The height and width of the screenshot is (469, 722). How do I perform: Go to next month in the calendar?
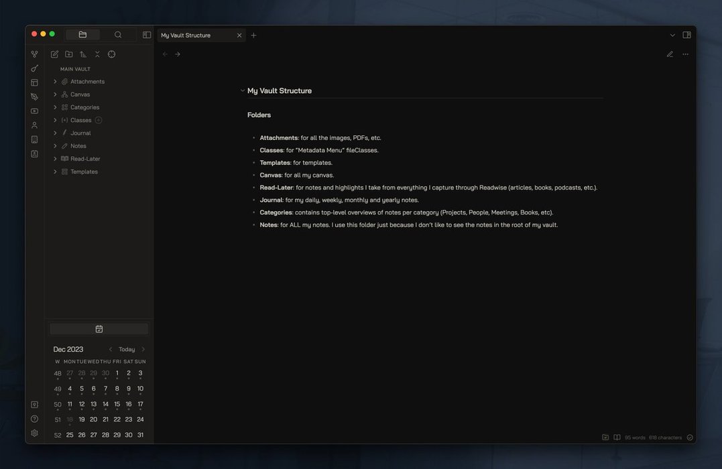pyautogui.click(x=143, y=349)
